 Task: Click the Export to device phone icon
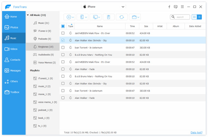(x=82, y=17)
